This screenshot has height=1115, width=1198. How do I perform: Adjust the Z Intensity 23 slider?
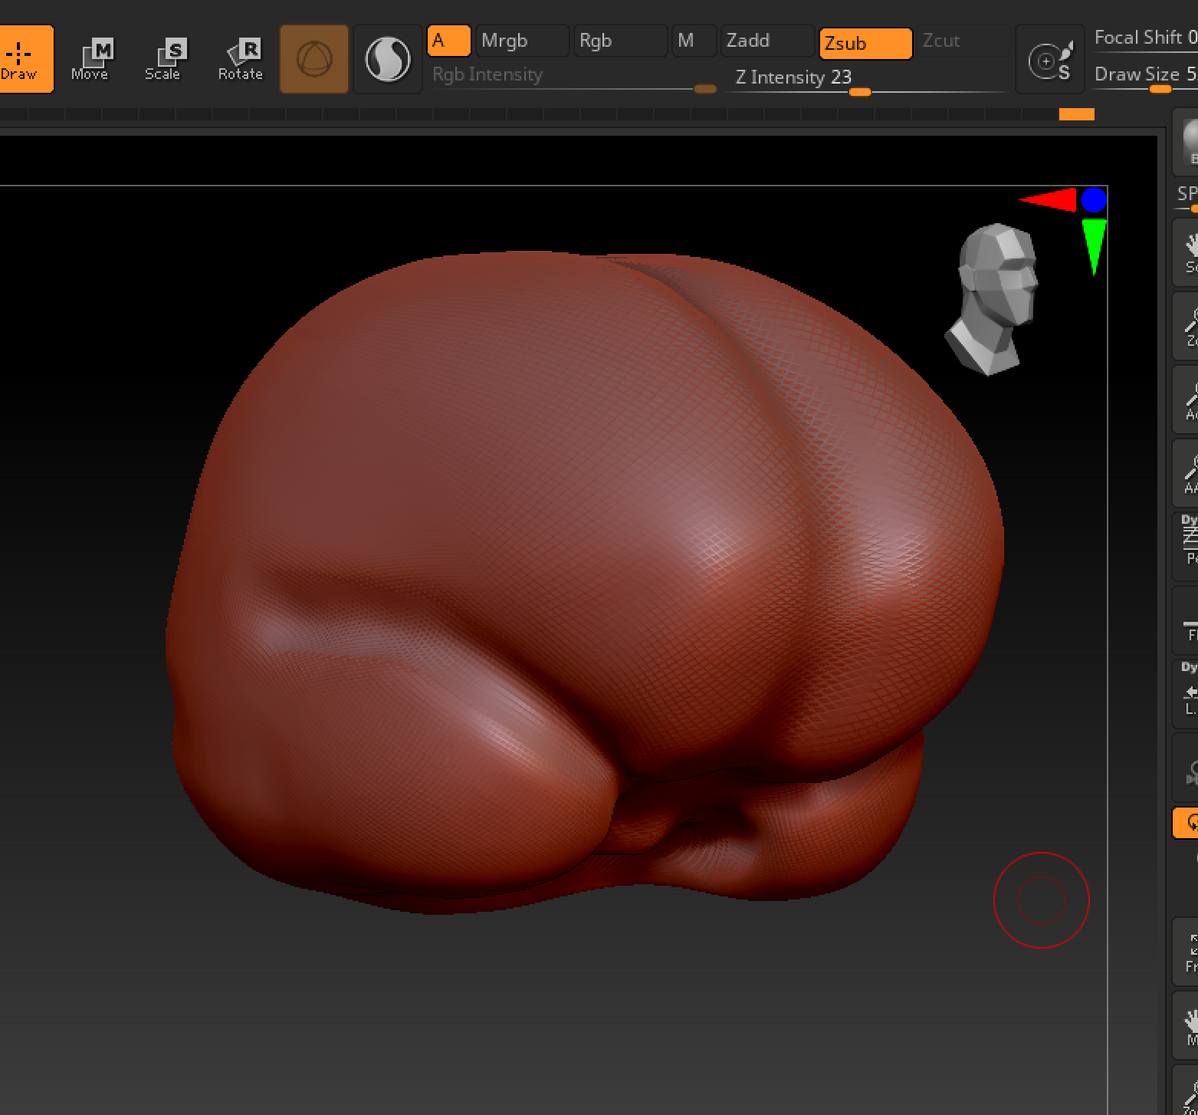click(x=866, y=79)
